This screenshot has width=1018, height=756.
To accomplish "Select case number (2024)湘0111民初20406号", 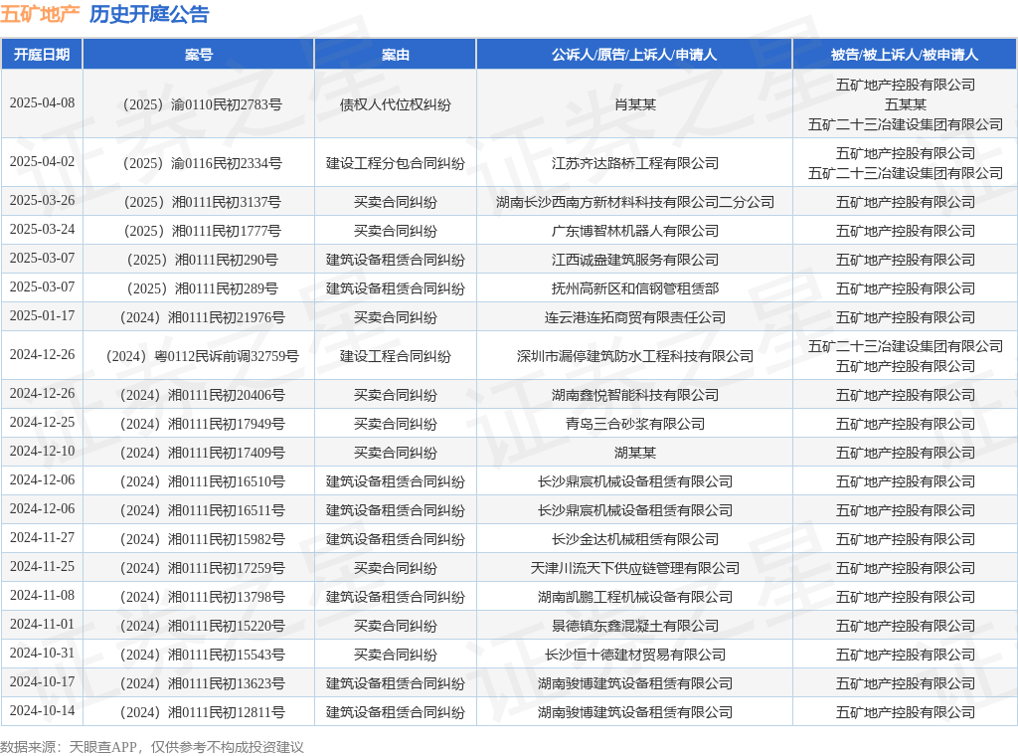I will tap(203, 395).
